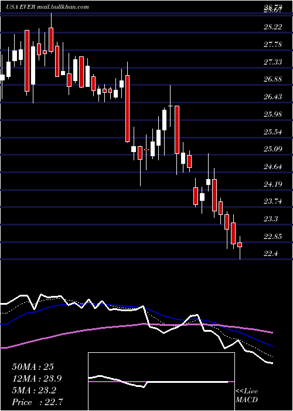Screen dimensions: 293x411
Task: Click the 24.19 price axis label
Action: [x=273, y=184]
